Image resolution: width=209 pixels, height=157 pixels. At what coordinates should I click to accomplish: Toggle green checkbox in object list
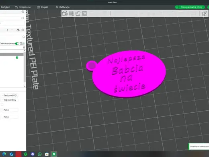click(x=17, y=58)
